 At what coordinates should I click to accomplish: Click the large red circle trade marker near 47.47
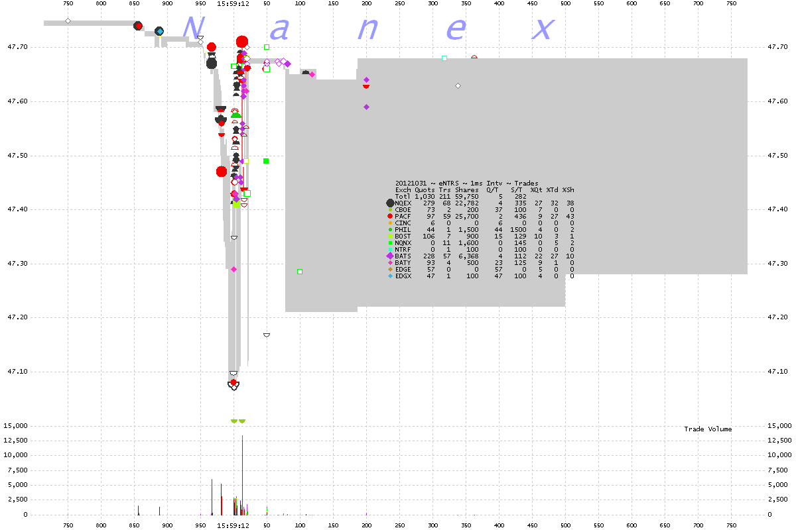coord(222,171)
